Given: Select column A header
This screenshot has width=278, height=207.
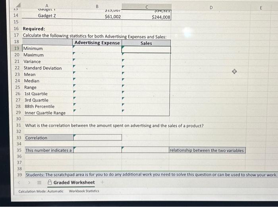Looking at the screenshot, I should [x=47, y=6].
